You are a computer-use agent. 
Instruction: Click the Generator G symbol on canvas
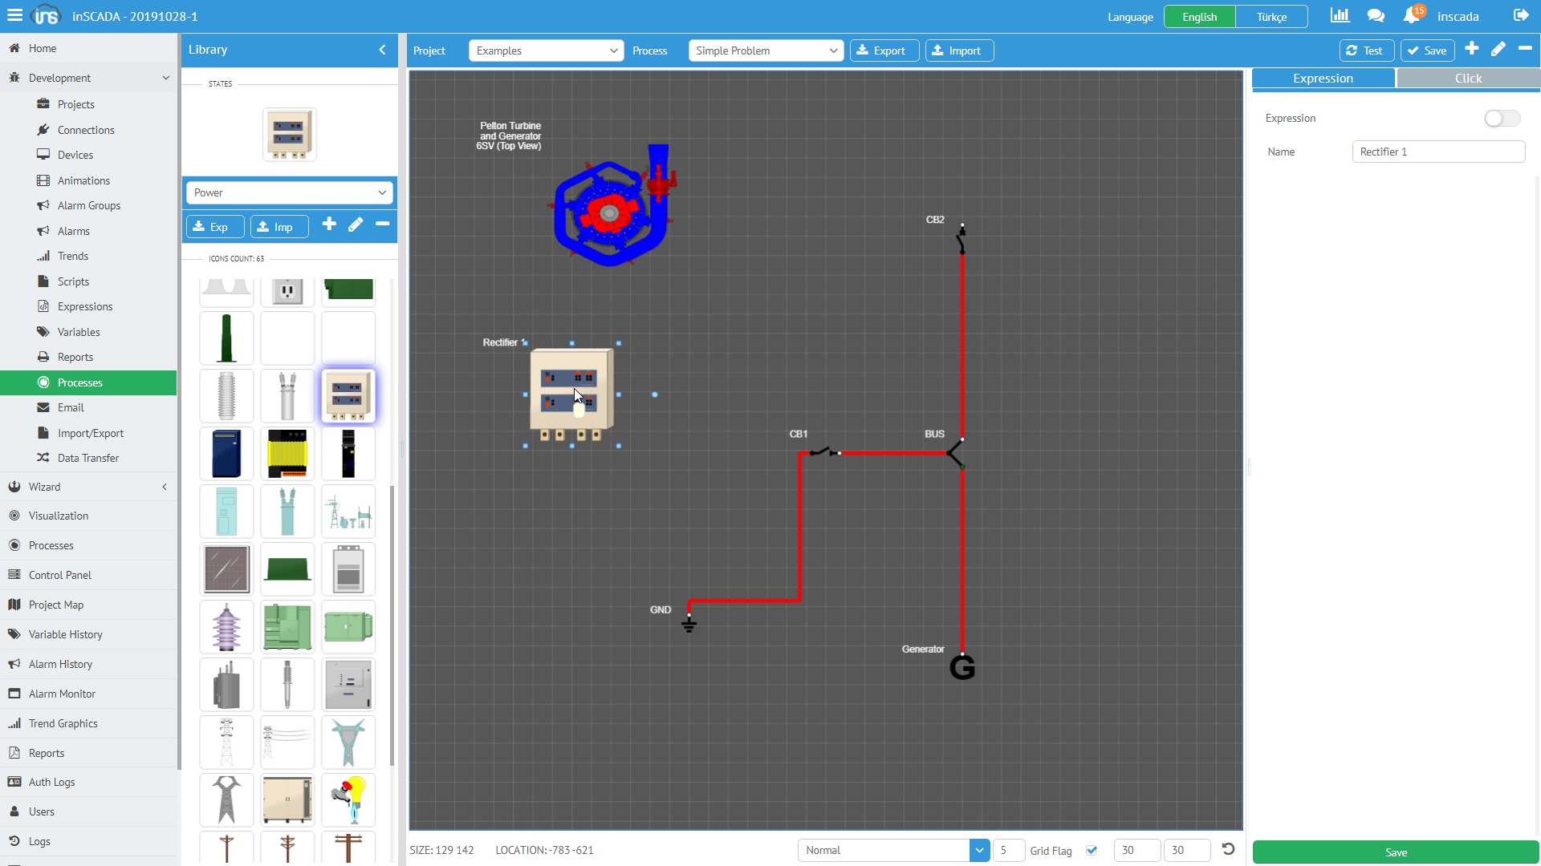point(962,667)
